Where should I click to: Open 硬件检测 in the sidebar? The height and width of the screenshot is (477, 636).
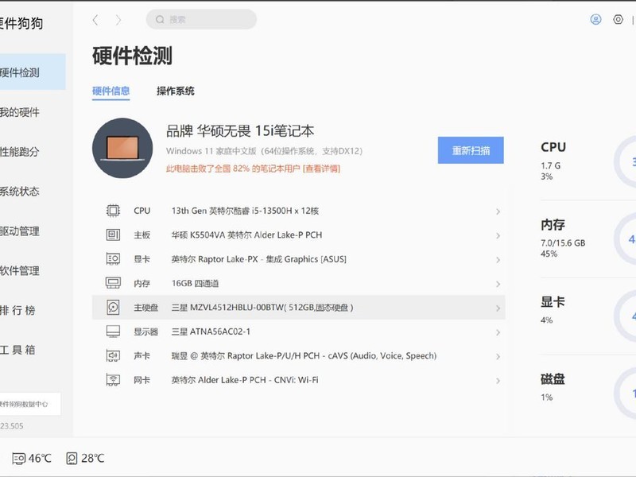tap(33, 72)
